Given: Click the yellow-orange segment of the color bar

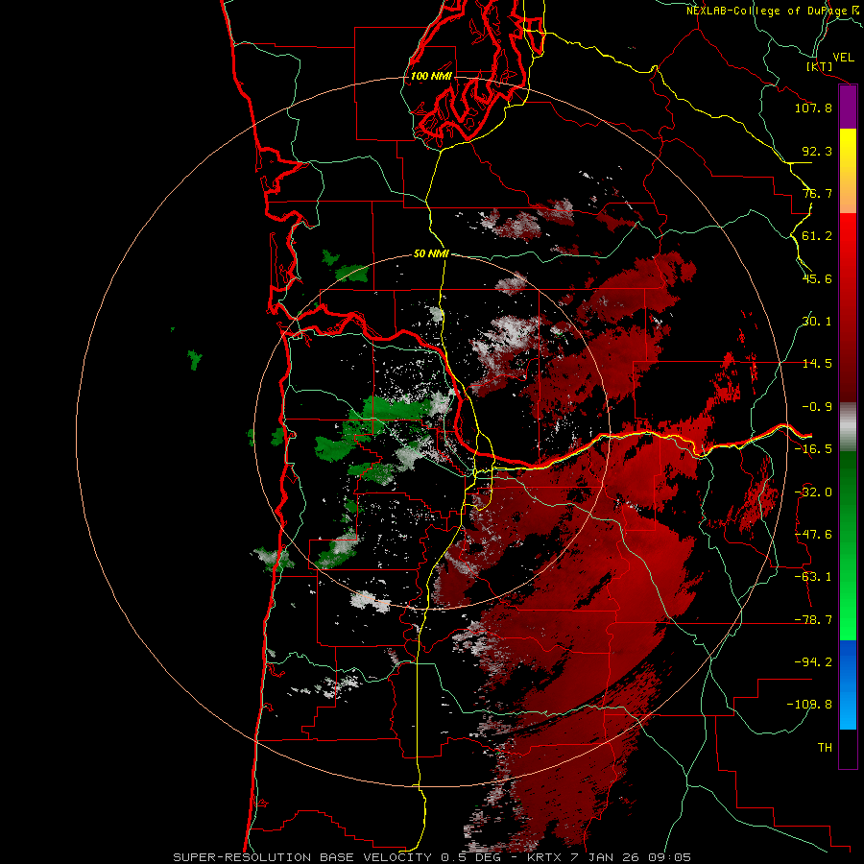Looking at the screenshot, I should click(848, 171).
